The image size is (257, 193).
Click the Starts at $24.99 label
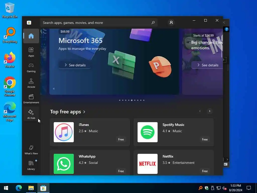(x=203, y=35)
